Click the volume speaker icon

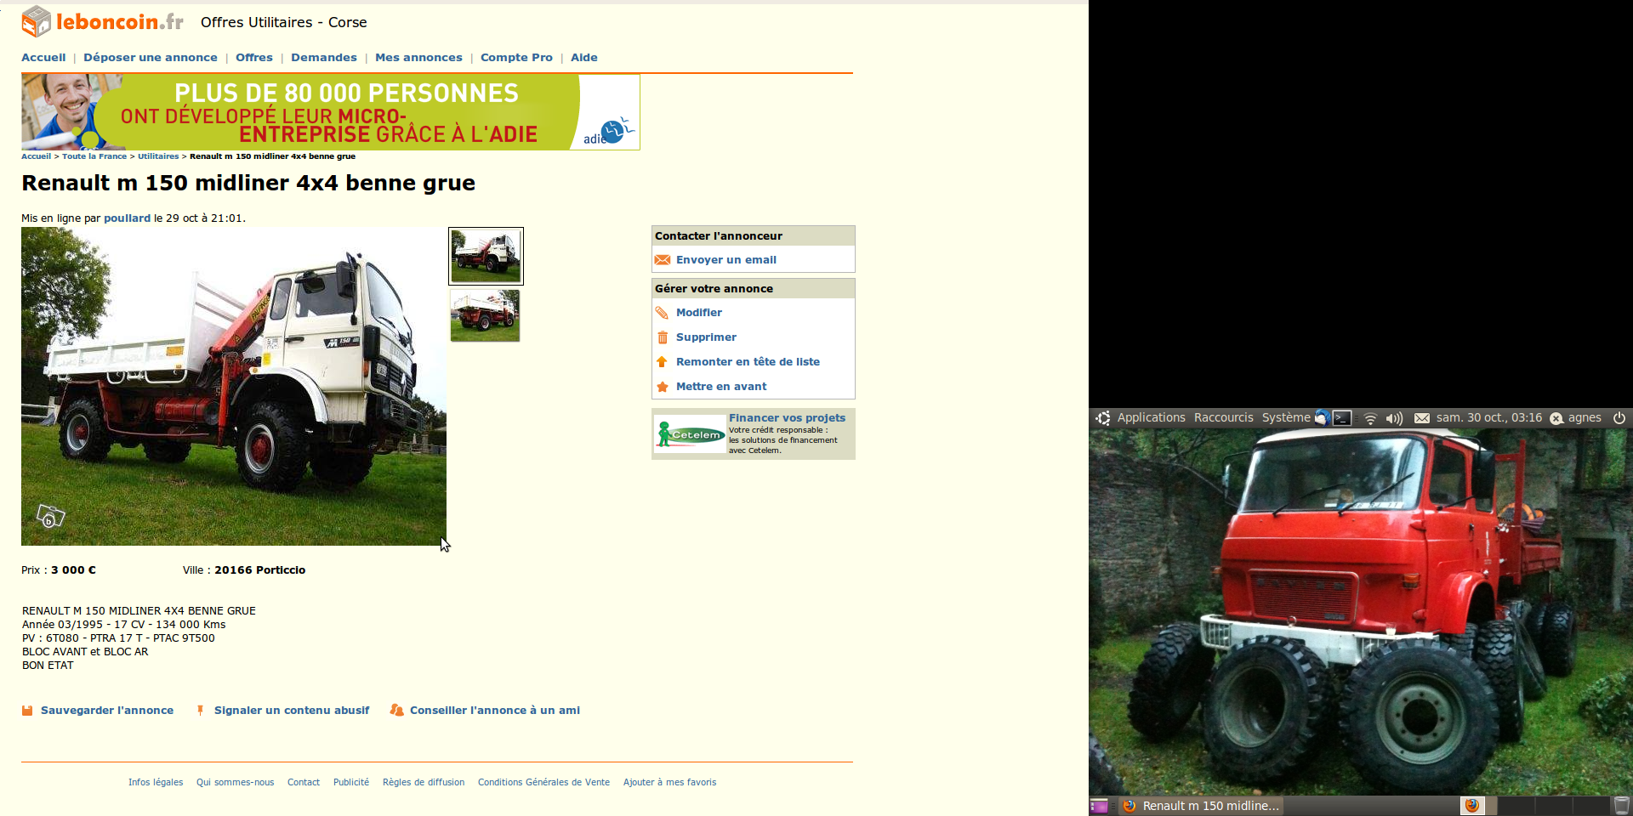pyautogui.click(x=1394, y=418)
